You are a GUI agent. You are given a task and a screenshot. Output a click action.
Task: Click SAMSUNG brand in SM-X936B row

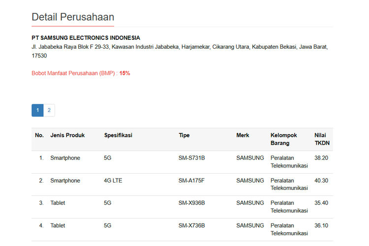tap(250, 203)
